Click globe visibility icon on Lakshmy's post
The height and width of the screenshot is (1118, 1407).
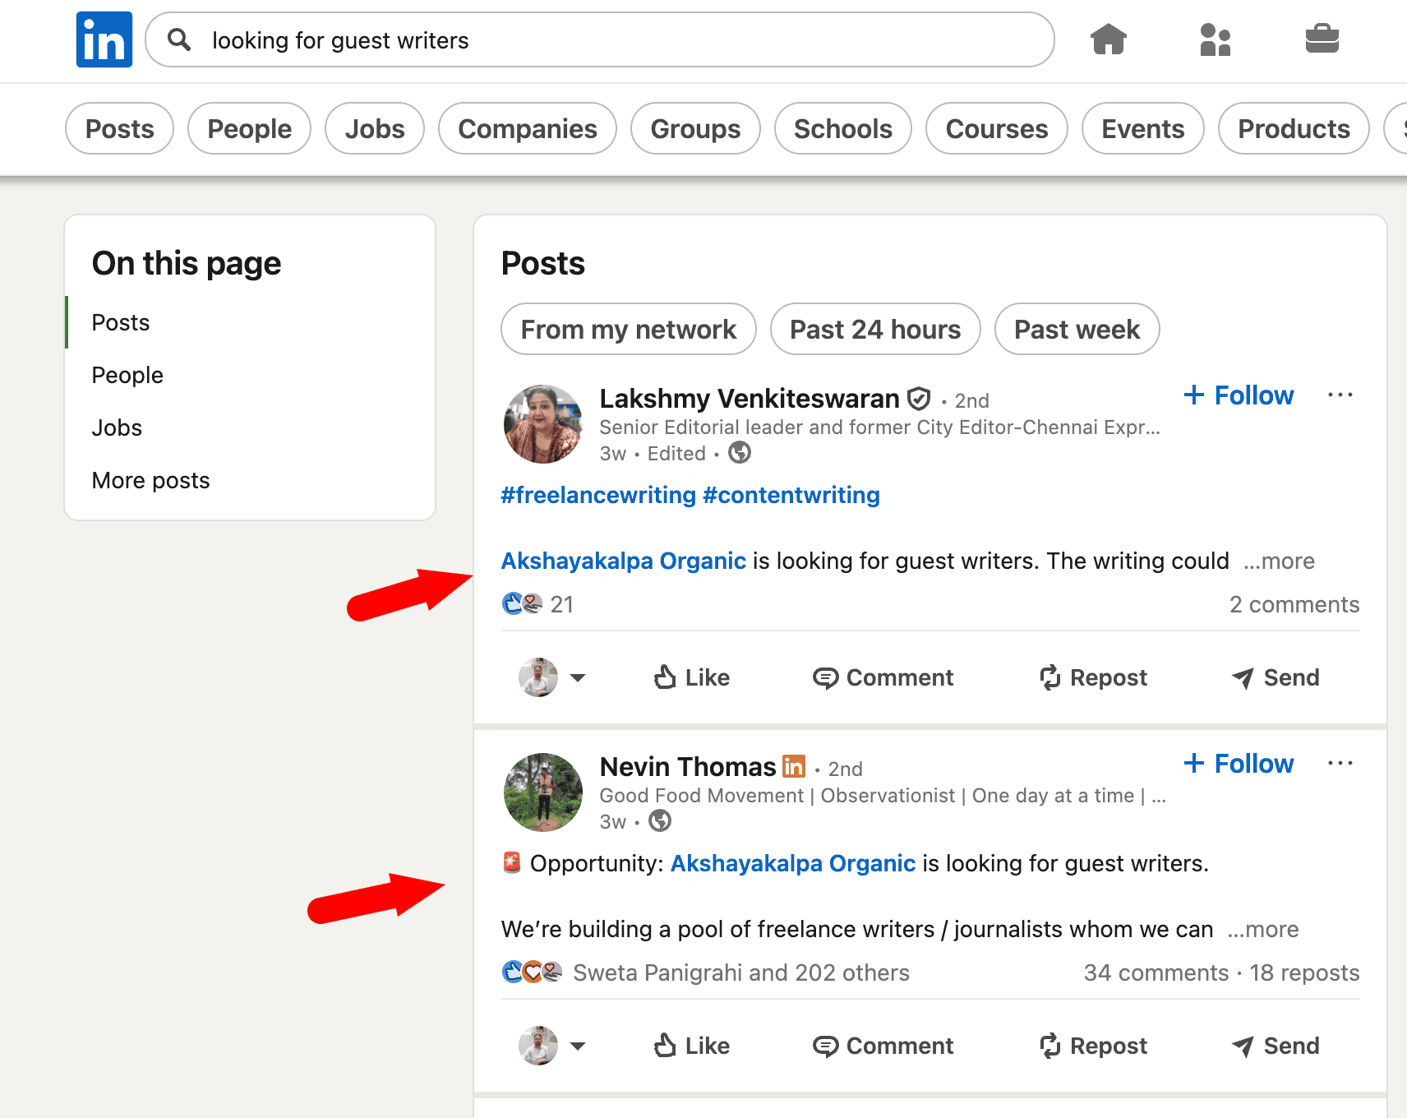pos(740,453)
